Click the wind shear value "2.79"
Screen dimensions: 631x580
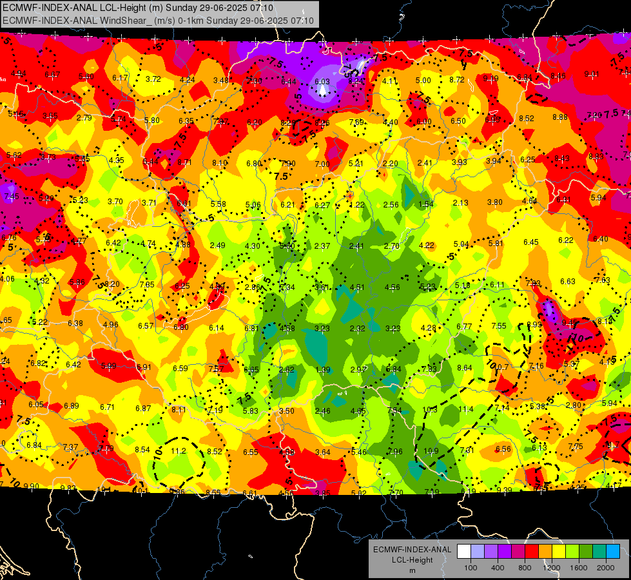pyautogui.click(x=84, y=117)
